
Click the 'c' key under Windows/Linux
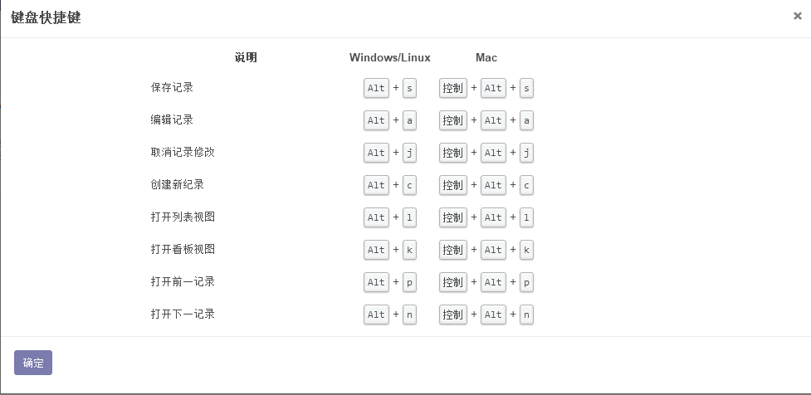(x=409, y=185)
